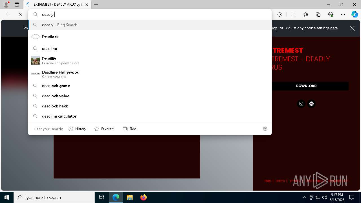361x203 pixels.
Task: Select Deadline Hollywood news site suggestion
Action: tap(150, 74)
